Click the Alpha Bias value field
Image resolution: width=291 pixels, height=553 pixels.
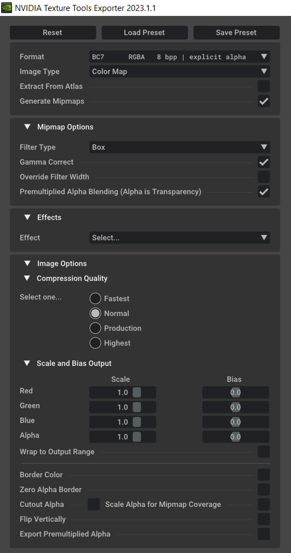point(236,437)
